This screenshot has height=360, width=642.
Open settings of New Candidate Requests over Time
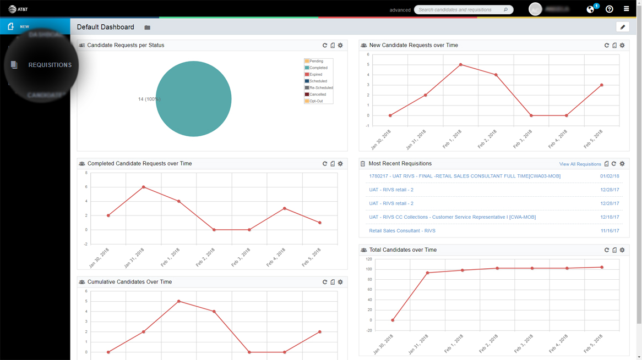click(622, 46)
